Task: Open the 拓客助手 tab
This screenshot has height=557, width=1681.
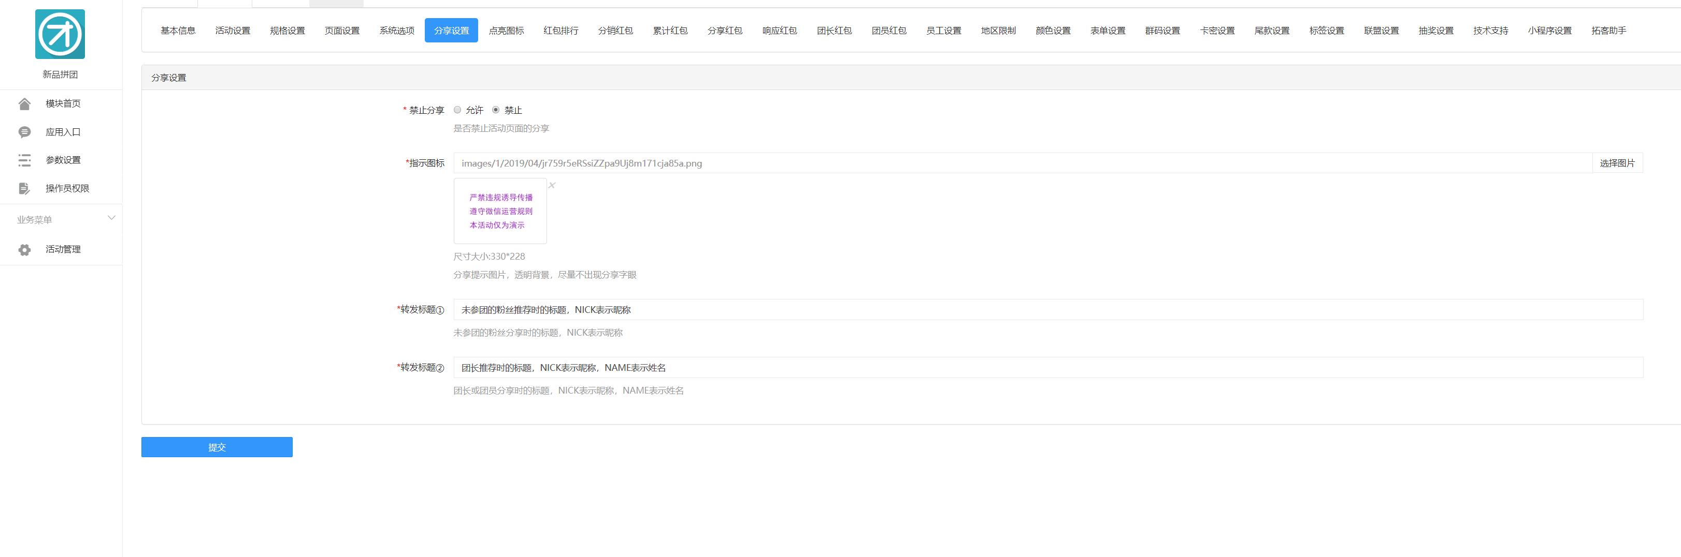Action: [x=1608, y=31]
